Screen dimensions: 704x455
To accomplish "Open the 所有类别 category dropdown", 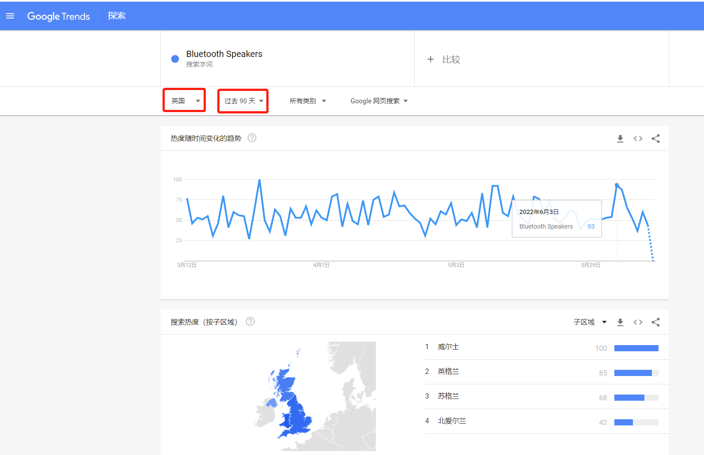I will point(308,101).
